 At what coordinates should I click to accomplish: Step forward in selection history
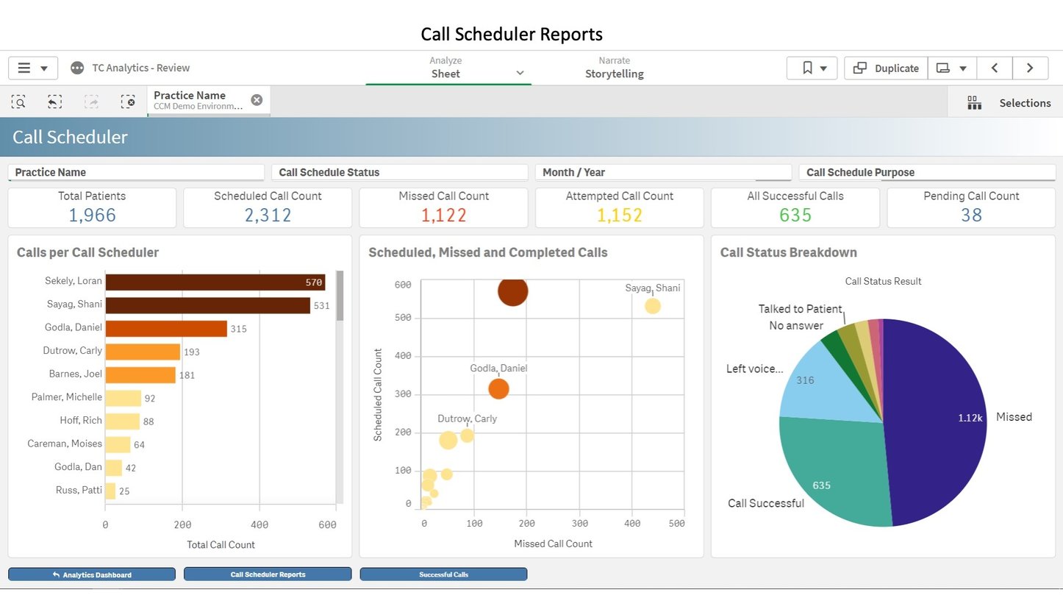91,102
